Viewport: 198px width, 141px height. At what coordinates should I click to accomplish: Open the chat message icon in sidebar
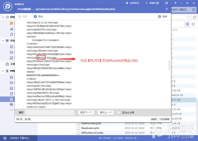[12, 105]
